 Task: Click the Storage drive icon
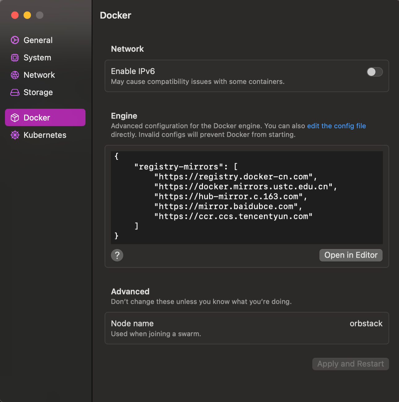[15, 92]
